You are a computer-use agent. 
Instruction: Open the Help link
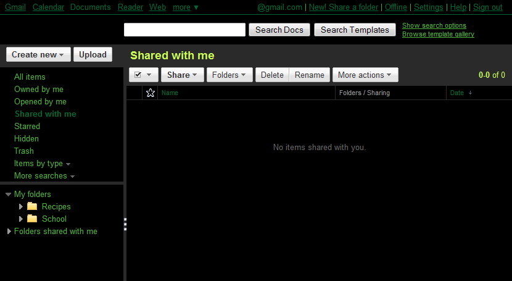(x=458, y=7)
